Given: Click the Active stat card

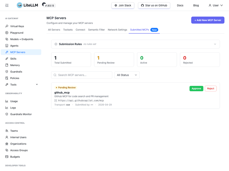Looking at the screenshot, I should point(157,60).
